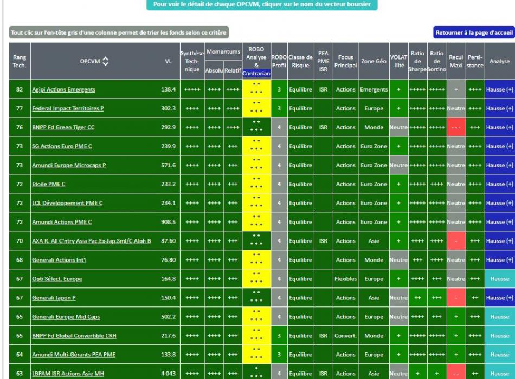Select Flexibles focus cell in Opti Sélect row
515x379 pixels.
point(345,279)
